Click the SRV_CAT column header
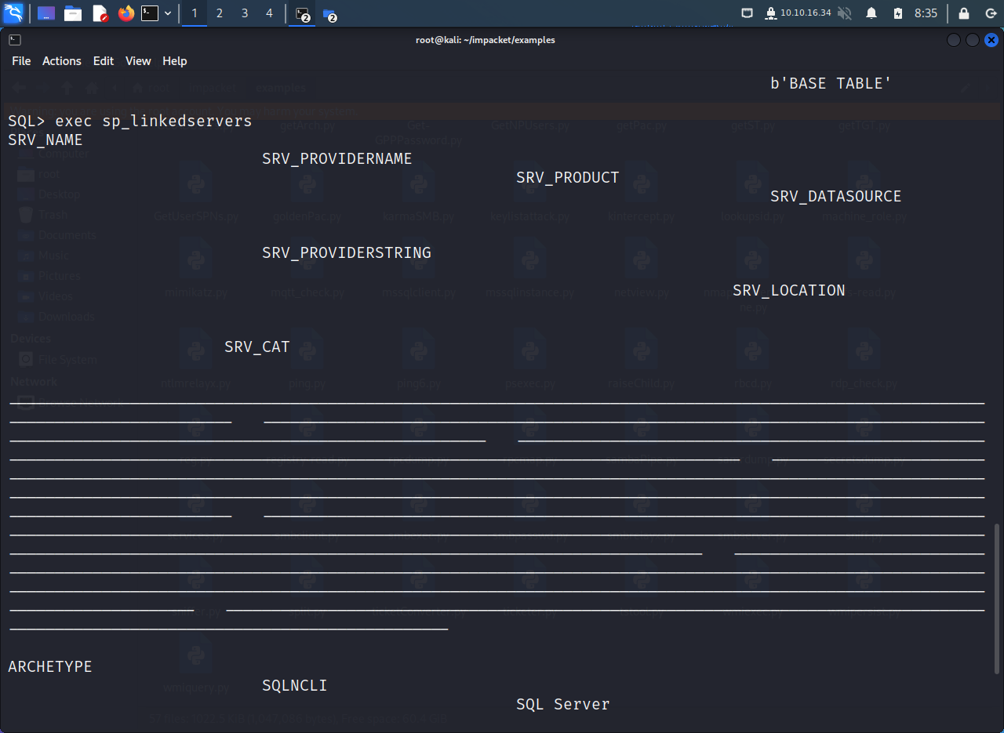1004x733 pixels. pyautogui.click(x=257, y=347)
